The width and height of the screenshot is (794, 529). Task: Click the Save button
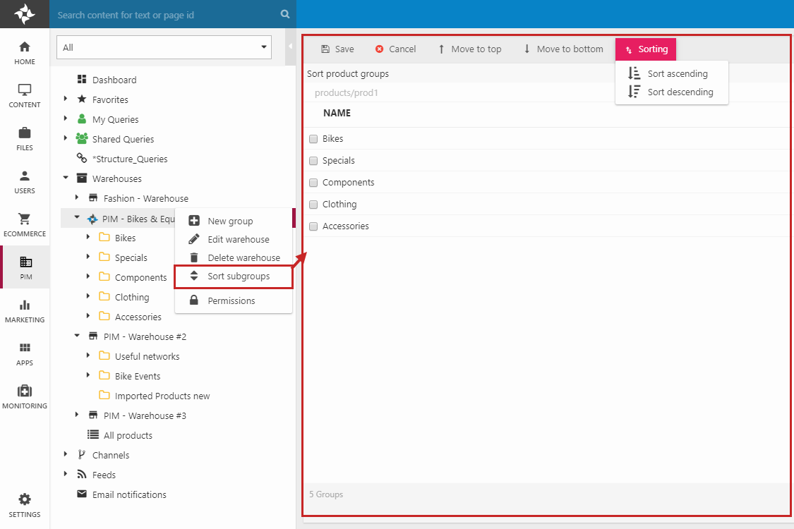[x=337, y=49]
